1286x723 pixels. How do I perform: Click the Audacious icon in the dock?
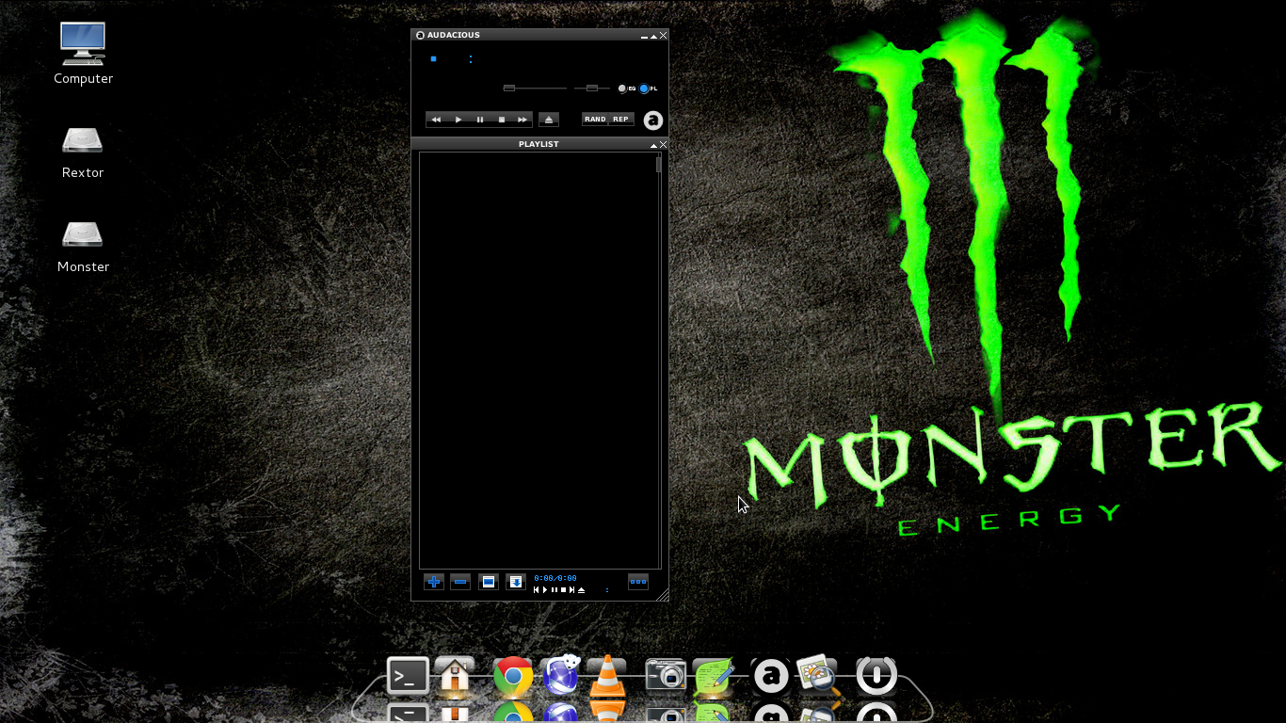pos(771,676)
